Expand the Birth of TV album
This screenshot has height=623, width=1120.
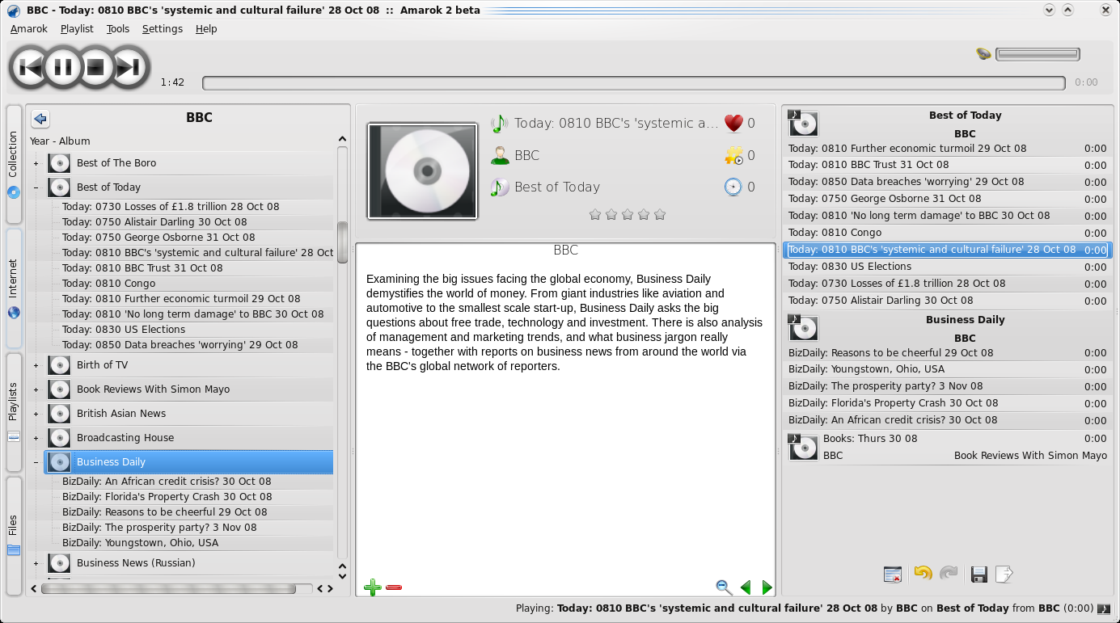tap(36, 366)
